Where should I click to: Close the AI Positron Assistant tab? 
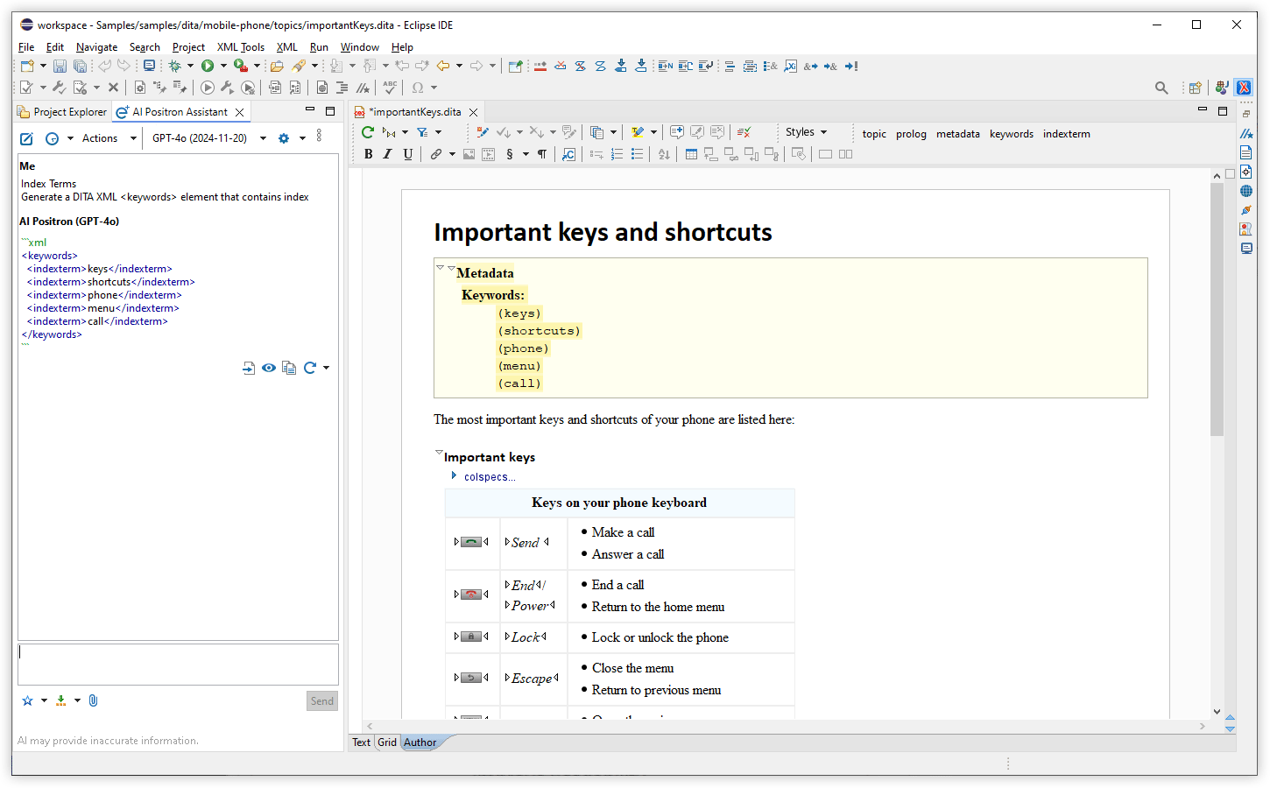pos(239,112)
